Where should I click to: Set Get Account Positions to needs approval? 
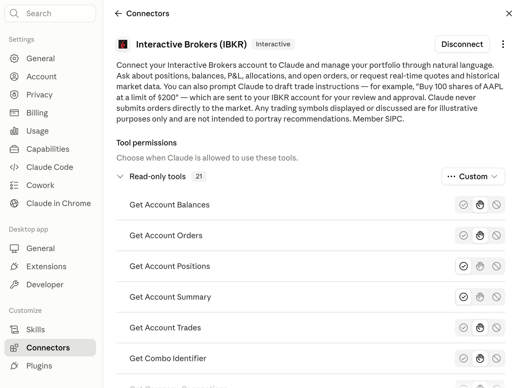(x=480, y=266)
